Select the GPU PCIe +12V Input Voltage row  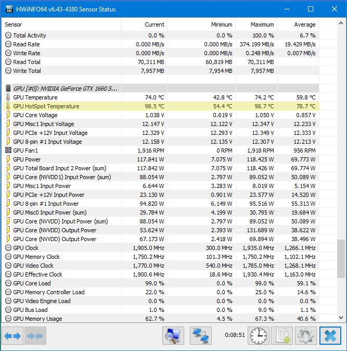(160, 132)
